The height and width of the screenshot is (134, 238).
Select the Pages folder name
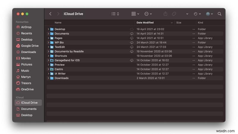pyautogui.click(x=58, y=38)
